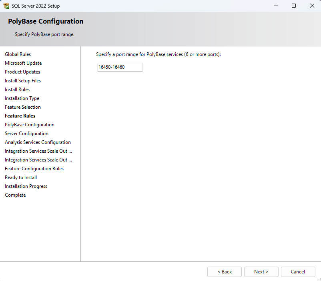Select the Complete step
This screenshot has width=321, height=281.
click(x=15, y=195)
